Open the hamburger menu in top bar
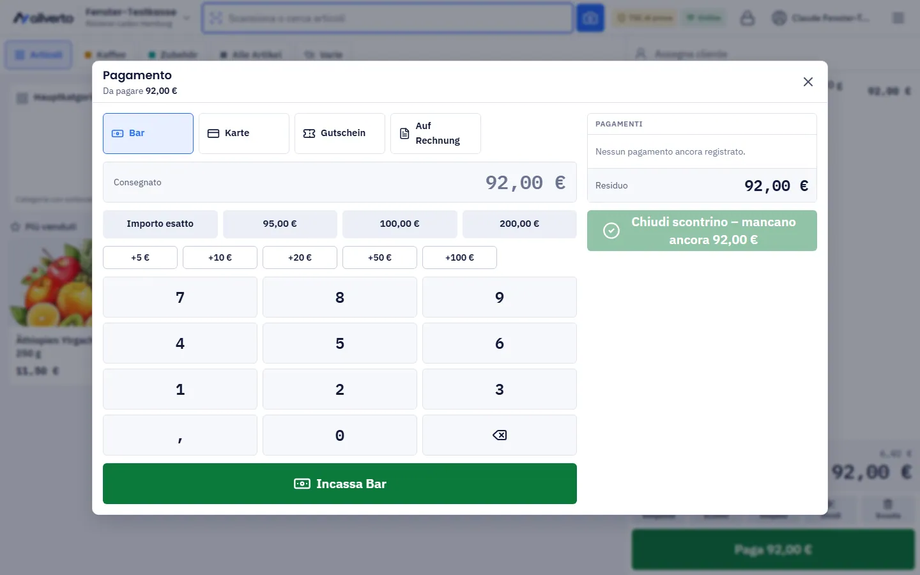The width and height of the screenshot is (920, 575). (x=898, y=18)
